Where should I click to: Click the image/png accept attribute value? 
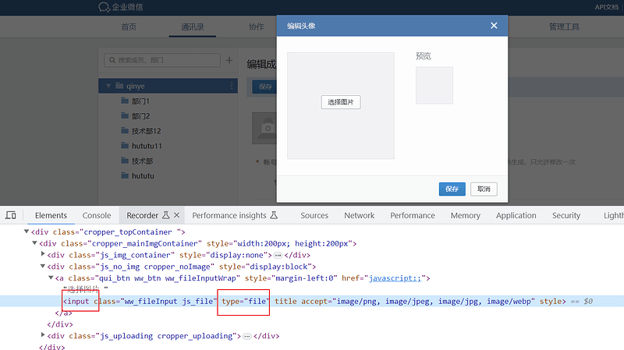[x=358, y=301]
